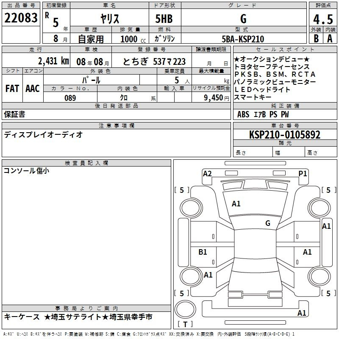
Task: Click 保証書 under later-shipped parts
Action: pyautogui.click(x=14, y=114)
